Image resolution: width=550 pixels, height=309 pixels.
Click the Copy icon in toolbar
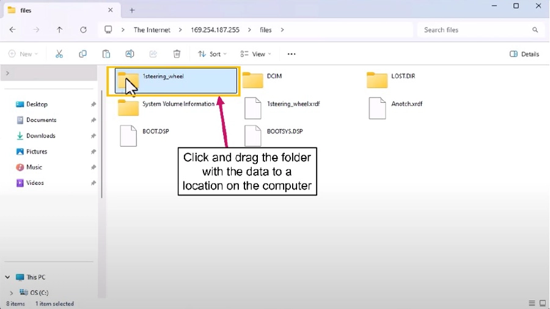(x=82, y=54)
